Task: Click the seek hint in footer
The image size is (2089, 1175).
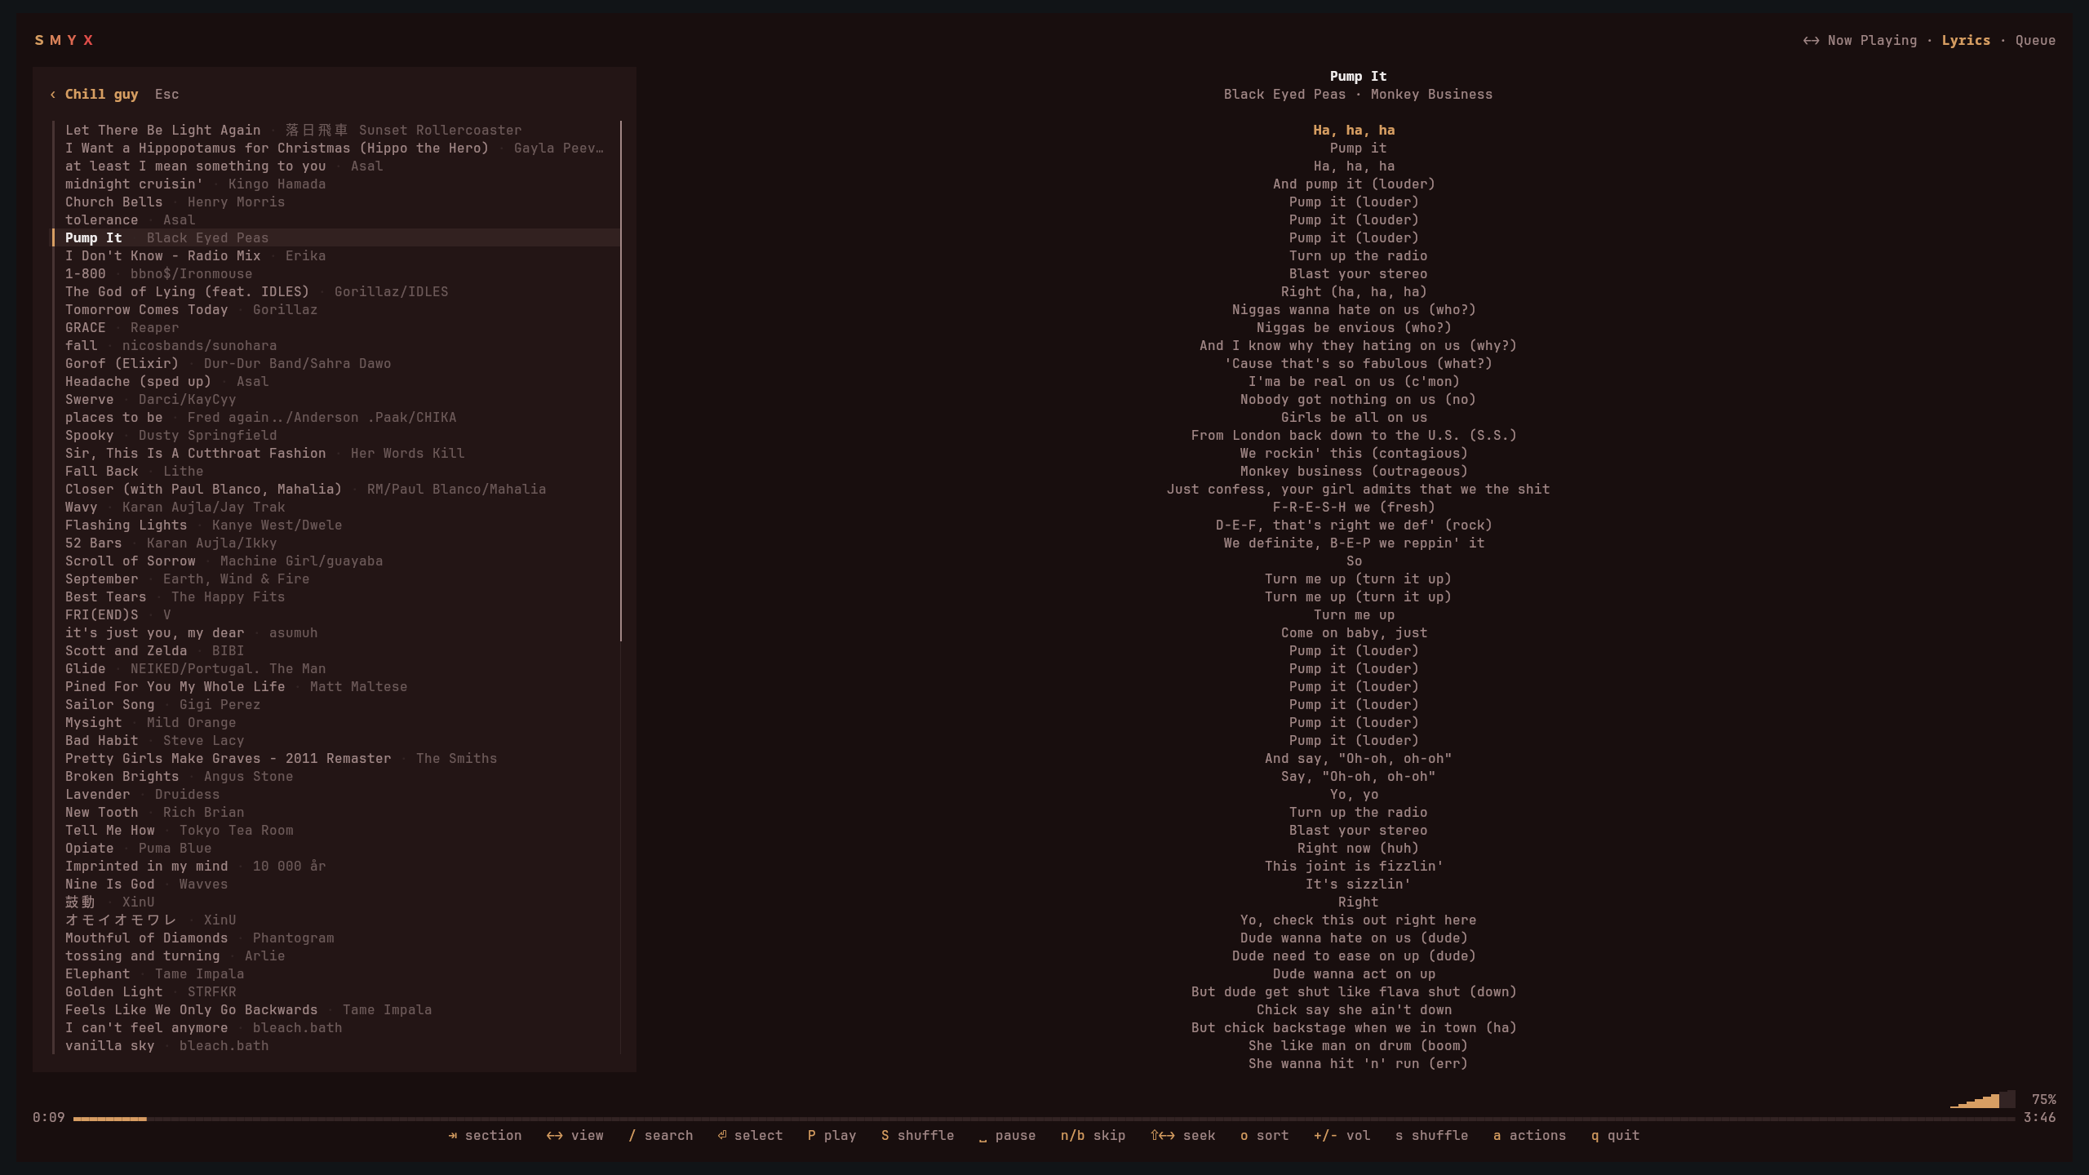Action: (1182, 1136)
